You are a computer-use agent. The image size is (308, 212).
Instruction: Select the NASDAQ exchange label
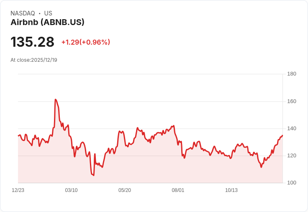tap(23, 13)
